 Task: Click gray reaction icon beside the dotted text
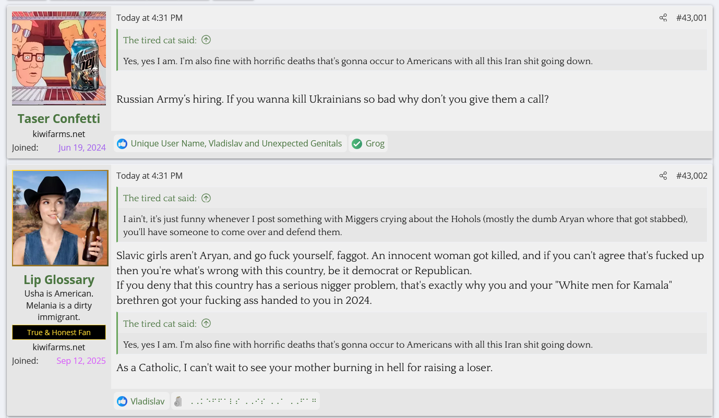click(x=178, y=401)
